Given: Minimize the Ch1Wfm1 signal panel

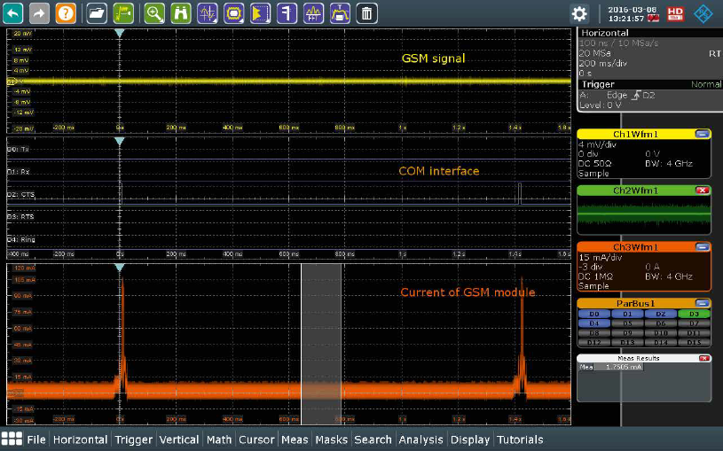Looking at the screenshot, I should coord(702,134).
